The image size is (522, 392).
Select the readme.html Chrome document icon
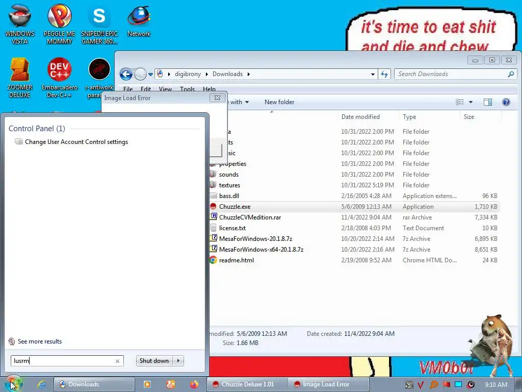tap(213, 260)
